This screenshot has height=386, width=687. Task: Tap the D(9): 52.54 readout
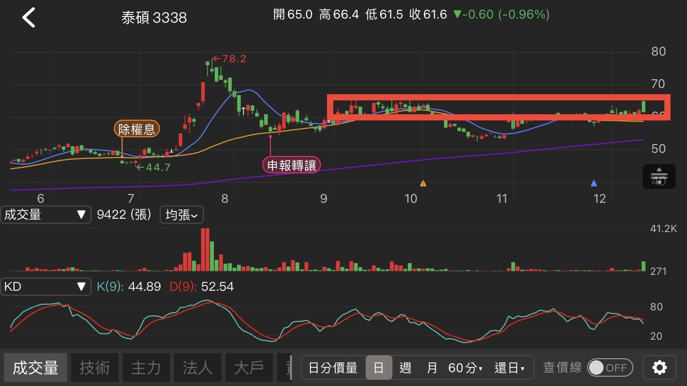[201, 287]
